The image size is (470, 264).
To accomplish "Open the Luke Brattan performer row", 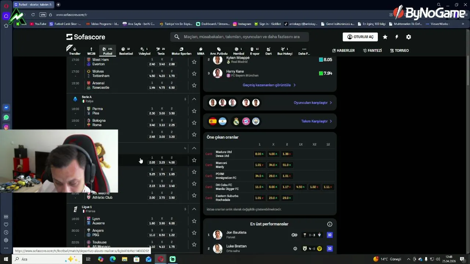I will (x=270, y=248).
